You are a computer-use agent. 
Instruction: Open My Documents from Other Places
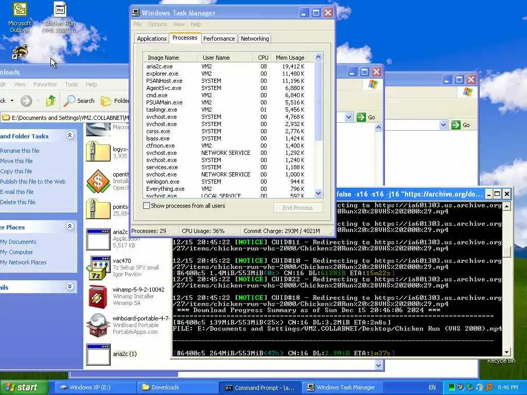click(18, 242)
